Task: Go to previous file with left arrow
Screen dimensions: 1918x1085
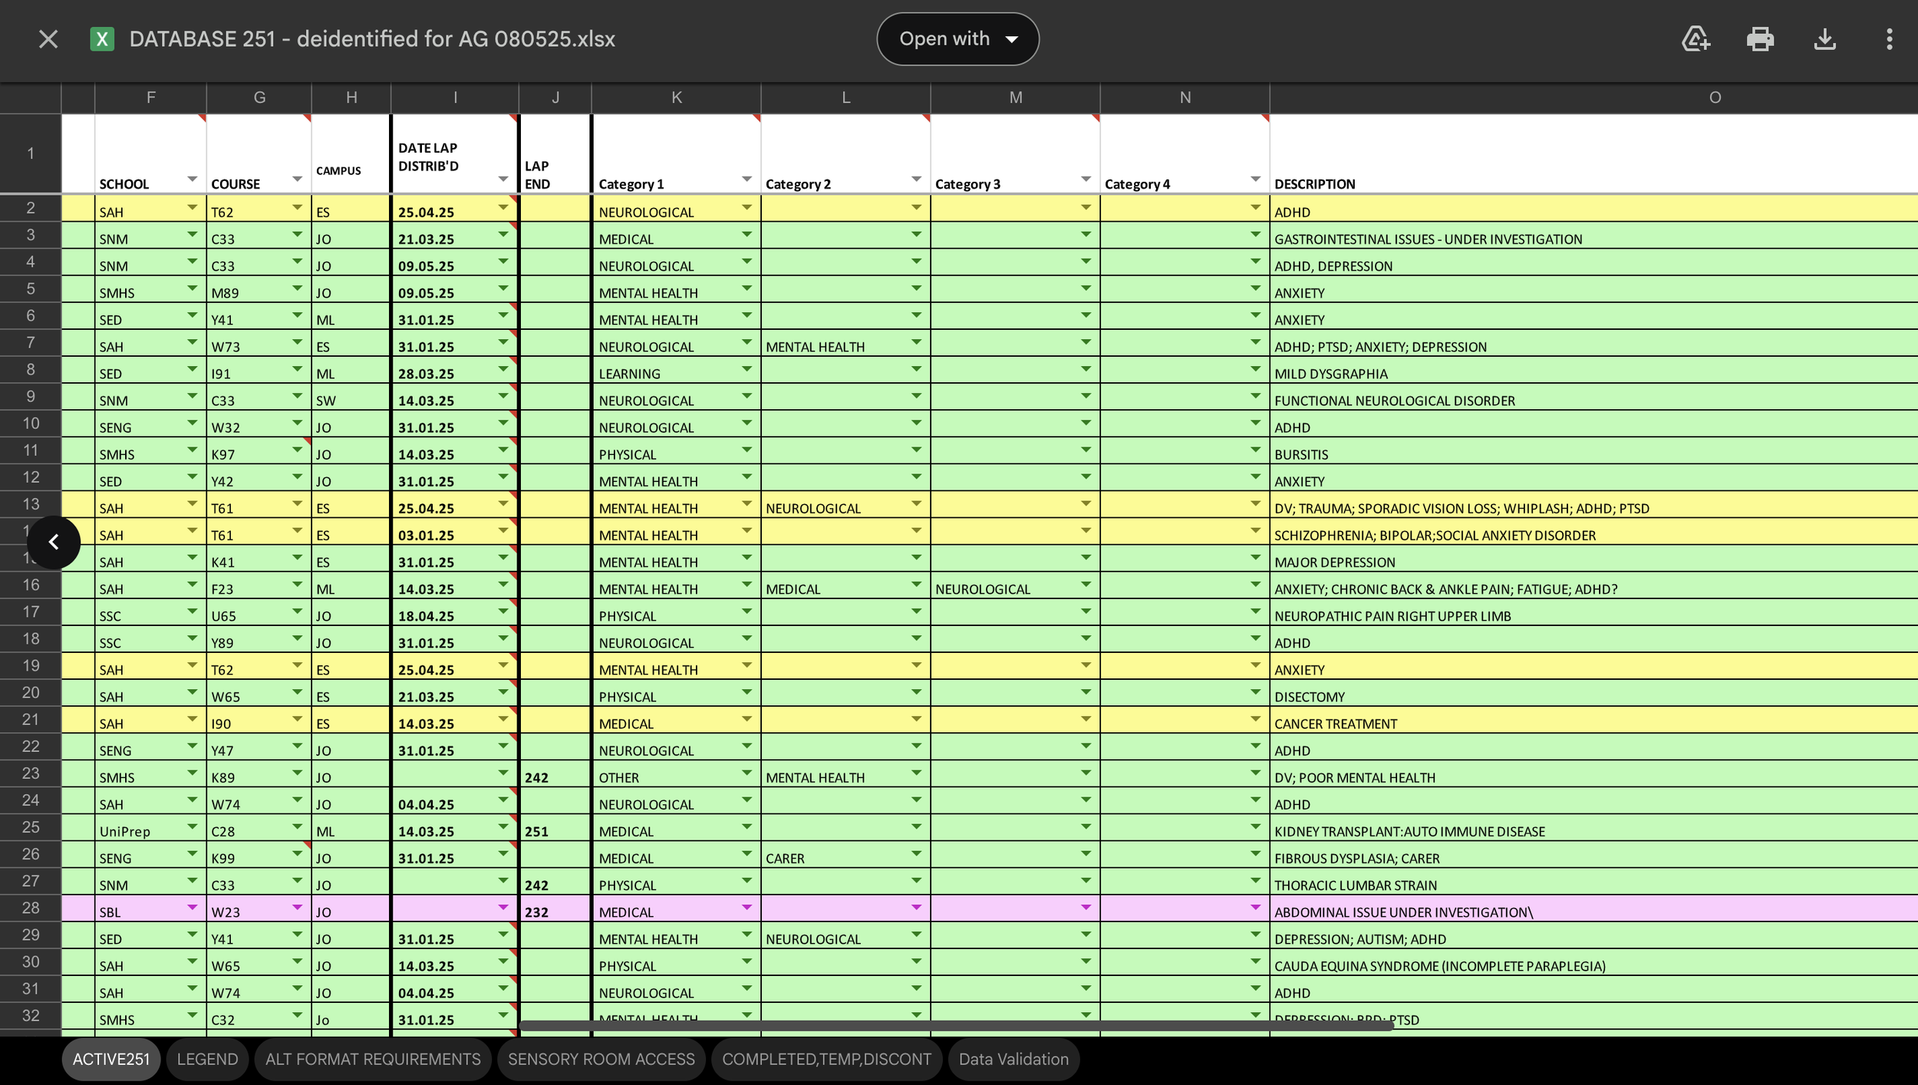Action: pyautogui.click(x=54, y=542)
